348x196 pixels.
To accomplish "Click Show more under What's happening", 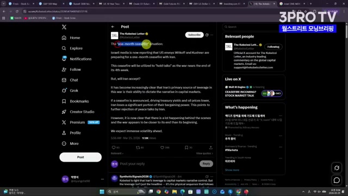I will pyautogui.click(x=232, y=170).
